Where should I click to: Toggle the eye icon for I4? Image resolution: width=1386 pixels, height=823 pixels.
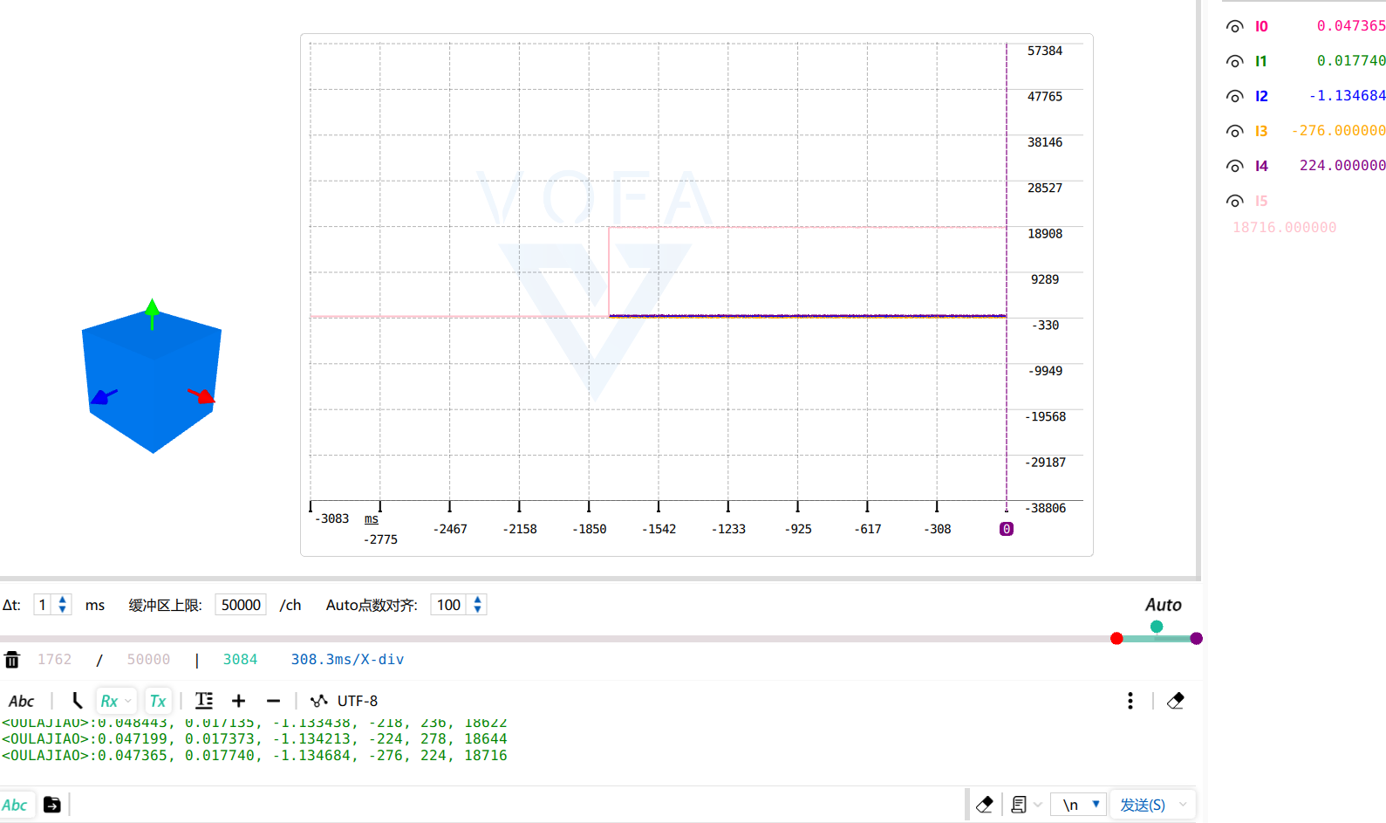click(1234, 166)
